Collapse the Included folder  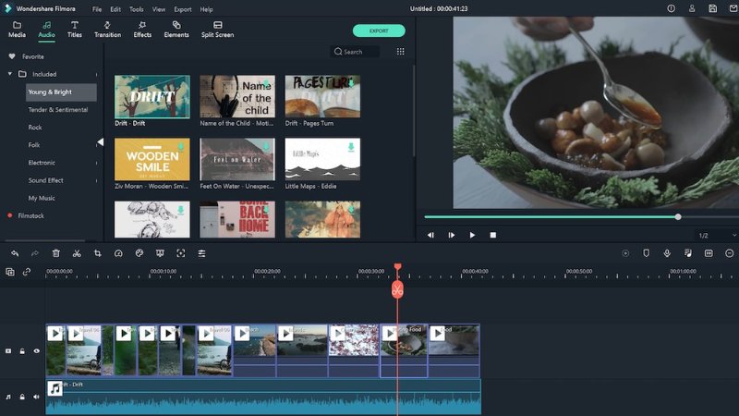click(10, 74)
